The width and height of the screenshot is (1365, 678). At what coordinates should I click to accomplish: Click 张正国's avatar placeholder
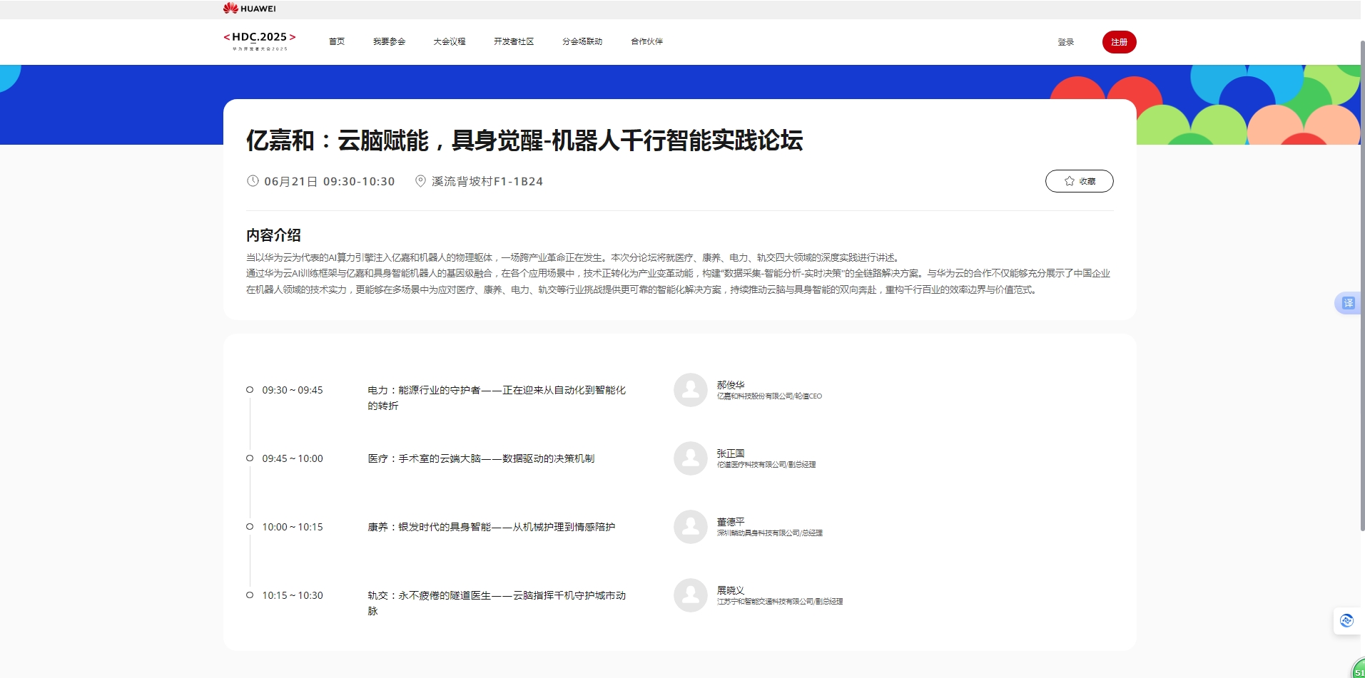pos(690,458)
